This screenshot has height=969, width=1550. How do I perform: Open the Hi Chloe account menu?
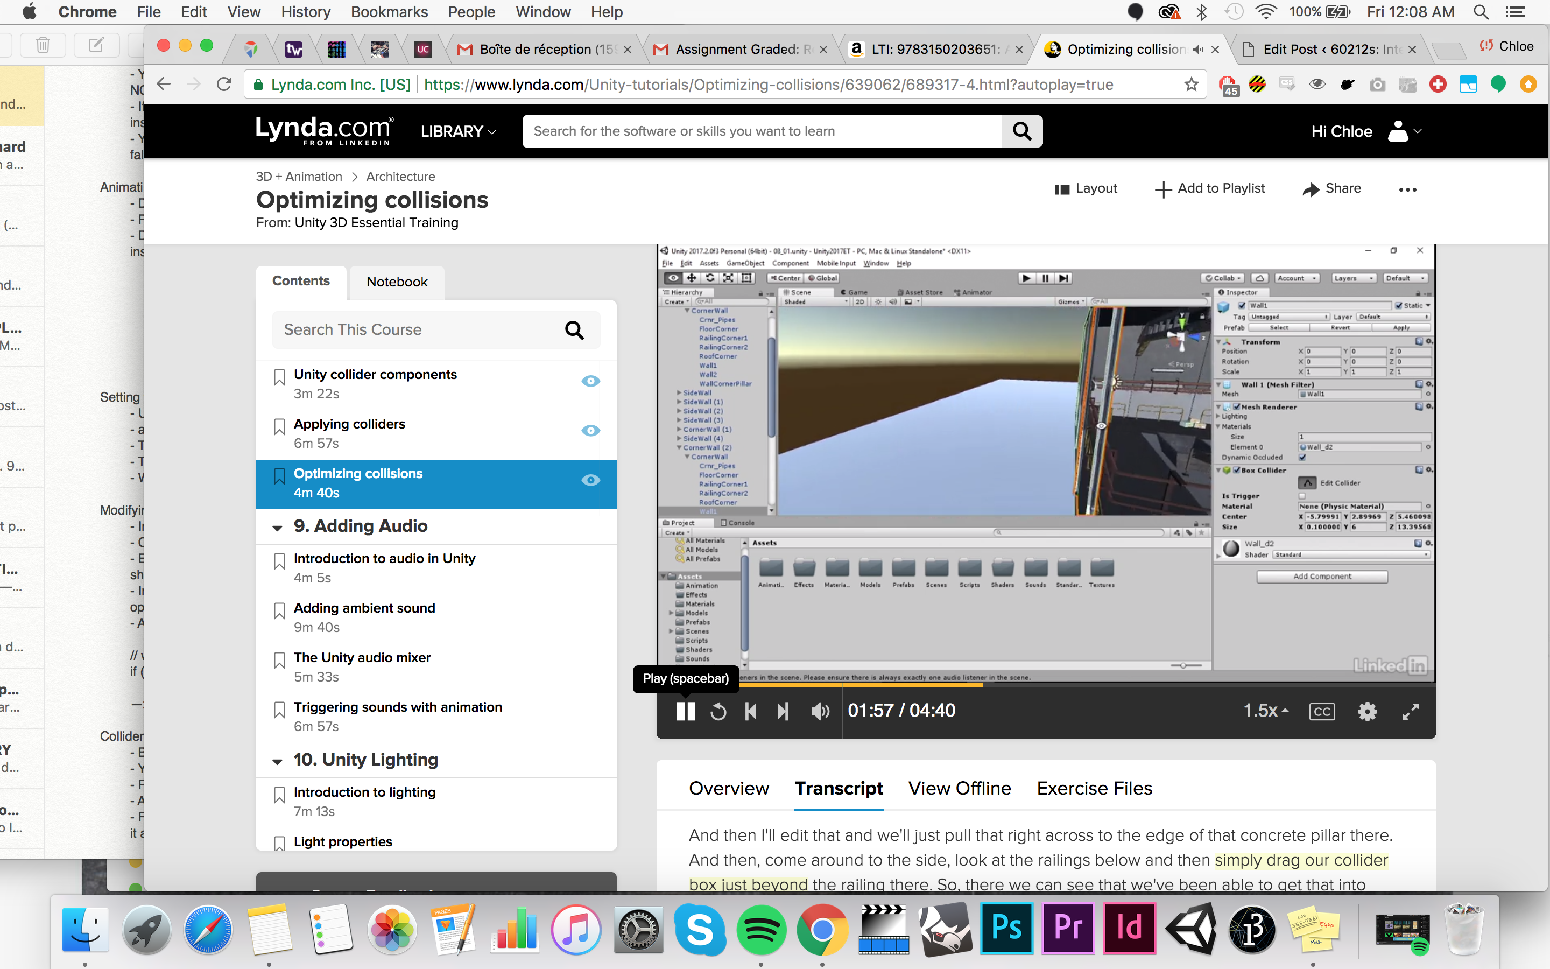[1366, 131]
